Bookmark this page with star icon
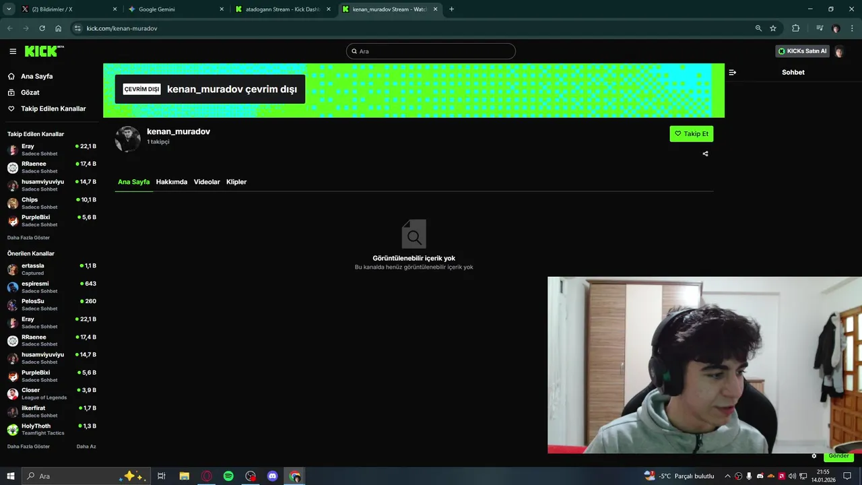 (x=773, y=28)
